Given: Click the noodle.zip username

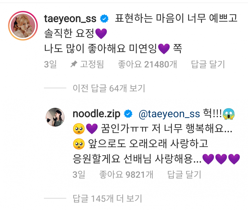Looking at the screenshot, I should (x=97, y=114).
